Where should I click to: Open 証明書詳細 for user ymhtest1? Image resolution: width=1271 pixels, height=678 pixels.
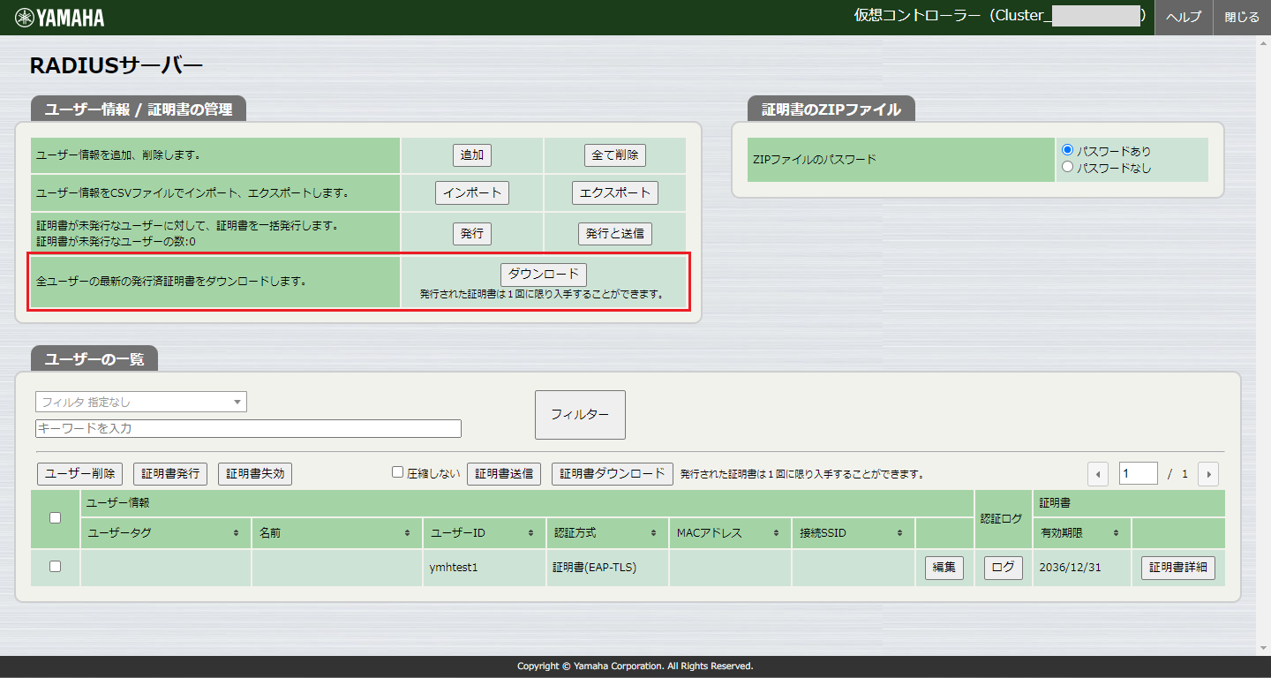pyautogui.click(x=1177, y=568)
